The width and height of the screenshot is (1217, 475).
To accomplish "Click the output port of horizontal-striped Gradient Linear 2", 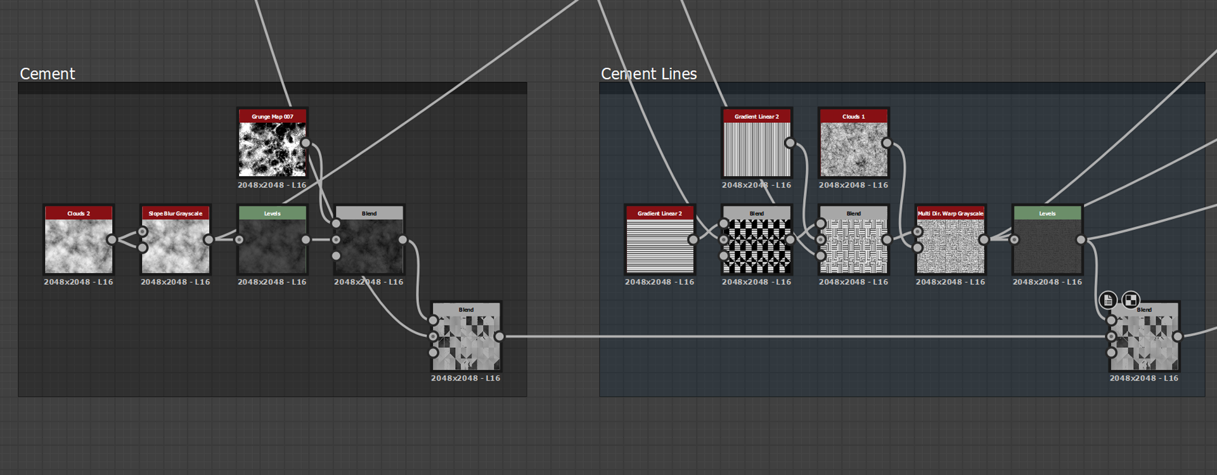I will [x=693, y=240].
